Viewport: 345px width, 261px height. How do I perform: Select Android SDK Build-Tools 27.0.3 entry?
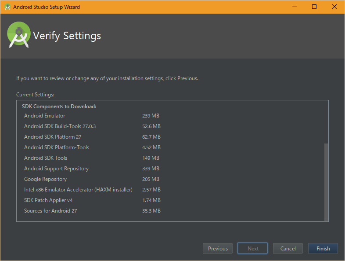60,126
